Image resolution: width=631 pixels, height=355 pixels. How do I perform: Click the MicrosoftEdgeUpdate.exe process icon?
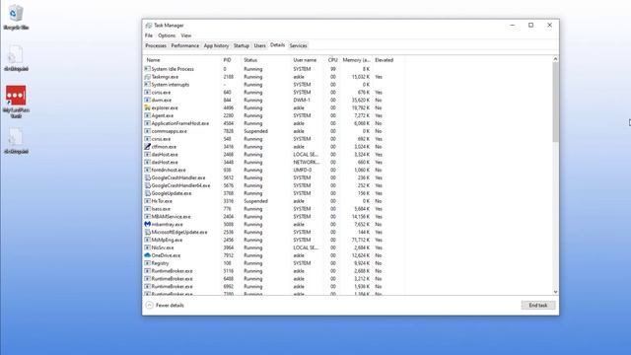click(147, 232)
